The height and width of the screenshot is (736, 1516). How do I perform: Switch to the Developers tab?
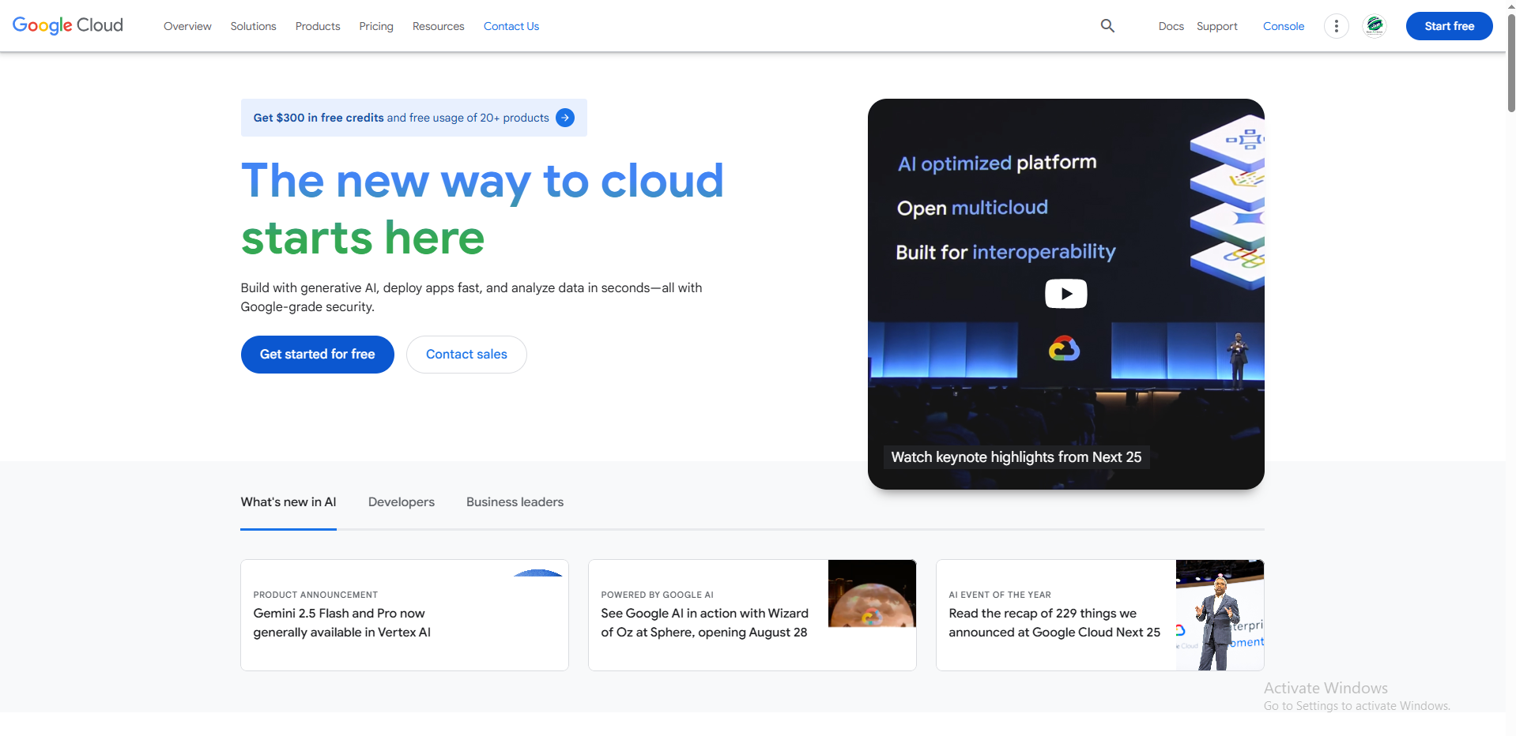[402, 502]
